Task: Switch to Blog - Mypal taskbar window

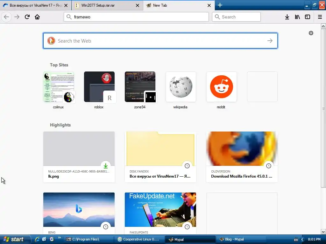Action: pyautogui.click(x=241, y=239)
